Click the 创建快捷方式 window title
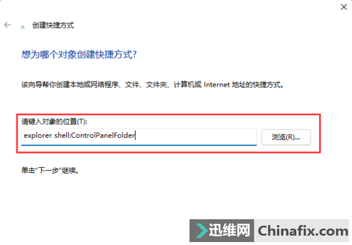 coord(53,25)
